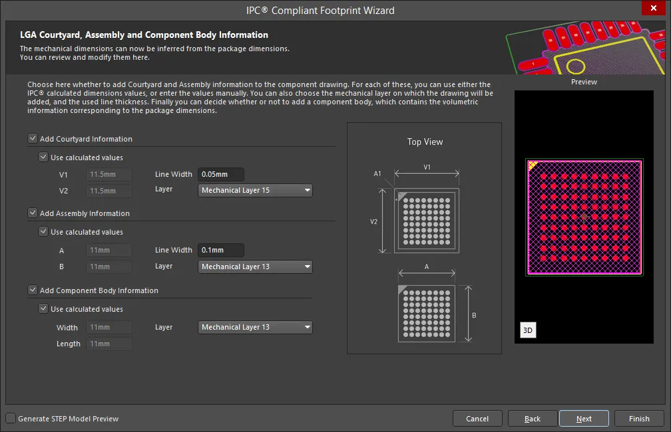The width and height of the screenshot is (671, 432).
Task: Click the assembly A/B dimension diagram
Action: click(437, 303)
